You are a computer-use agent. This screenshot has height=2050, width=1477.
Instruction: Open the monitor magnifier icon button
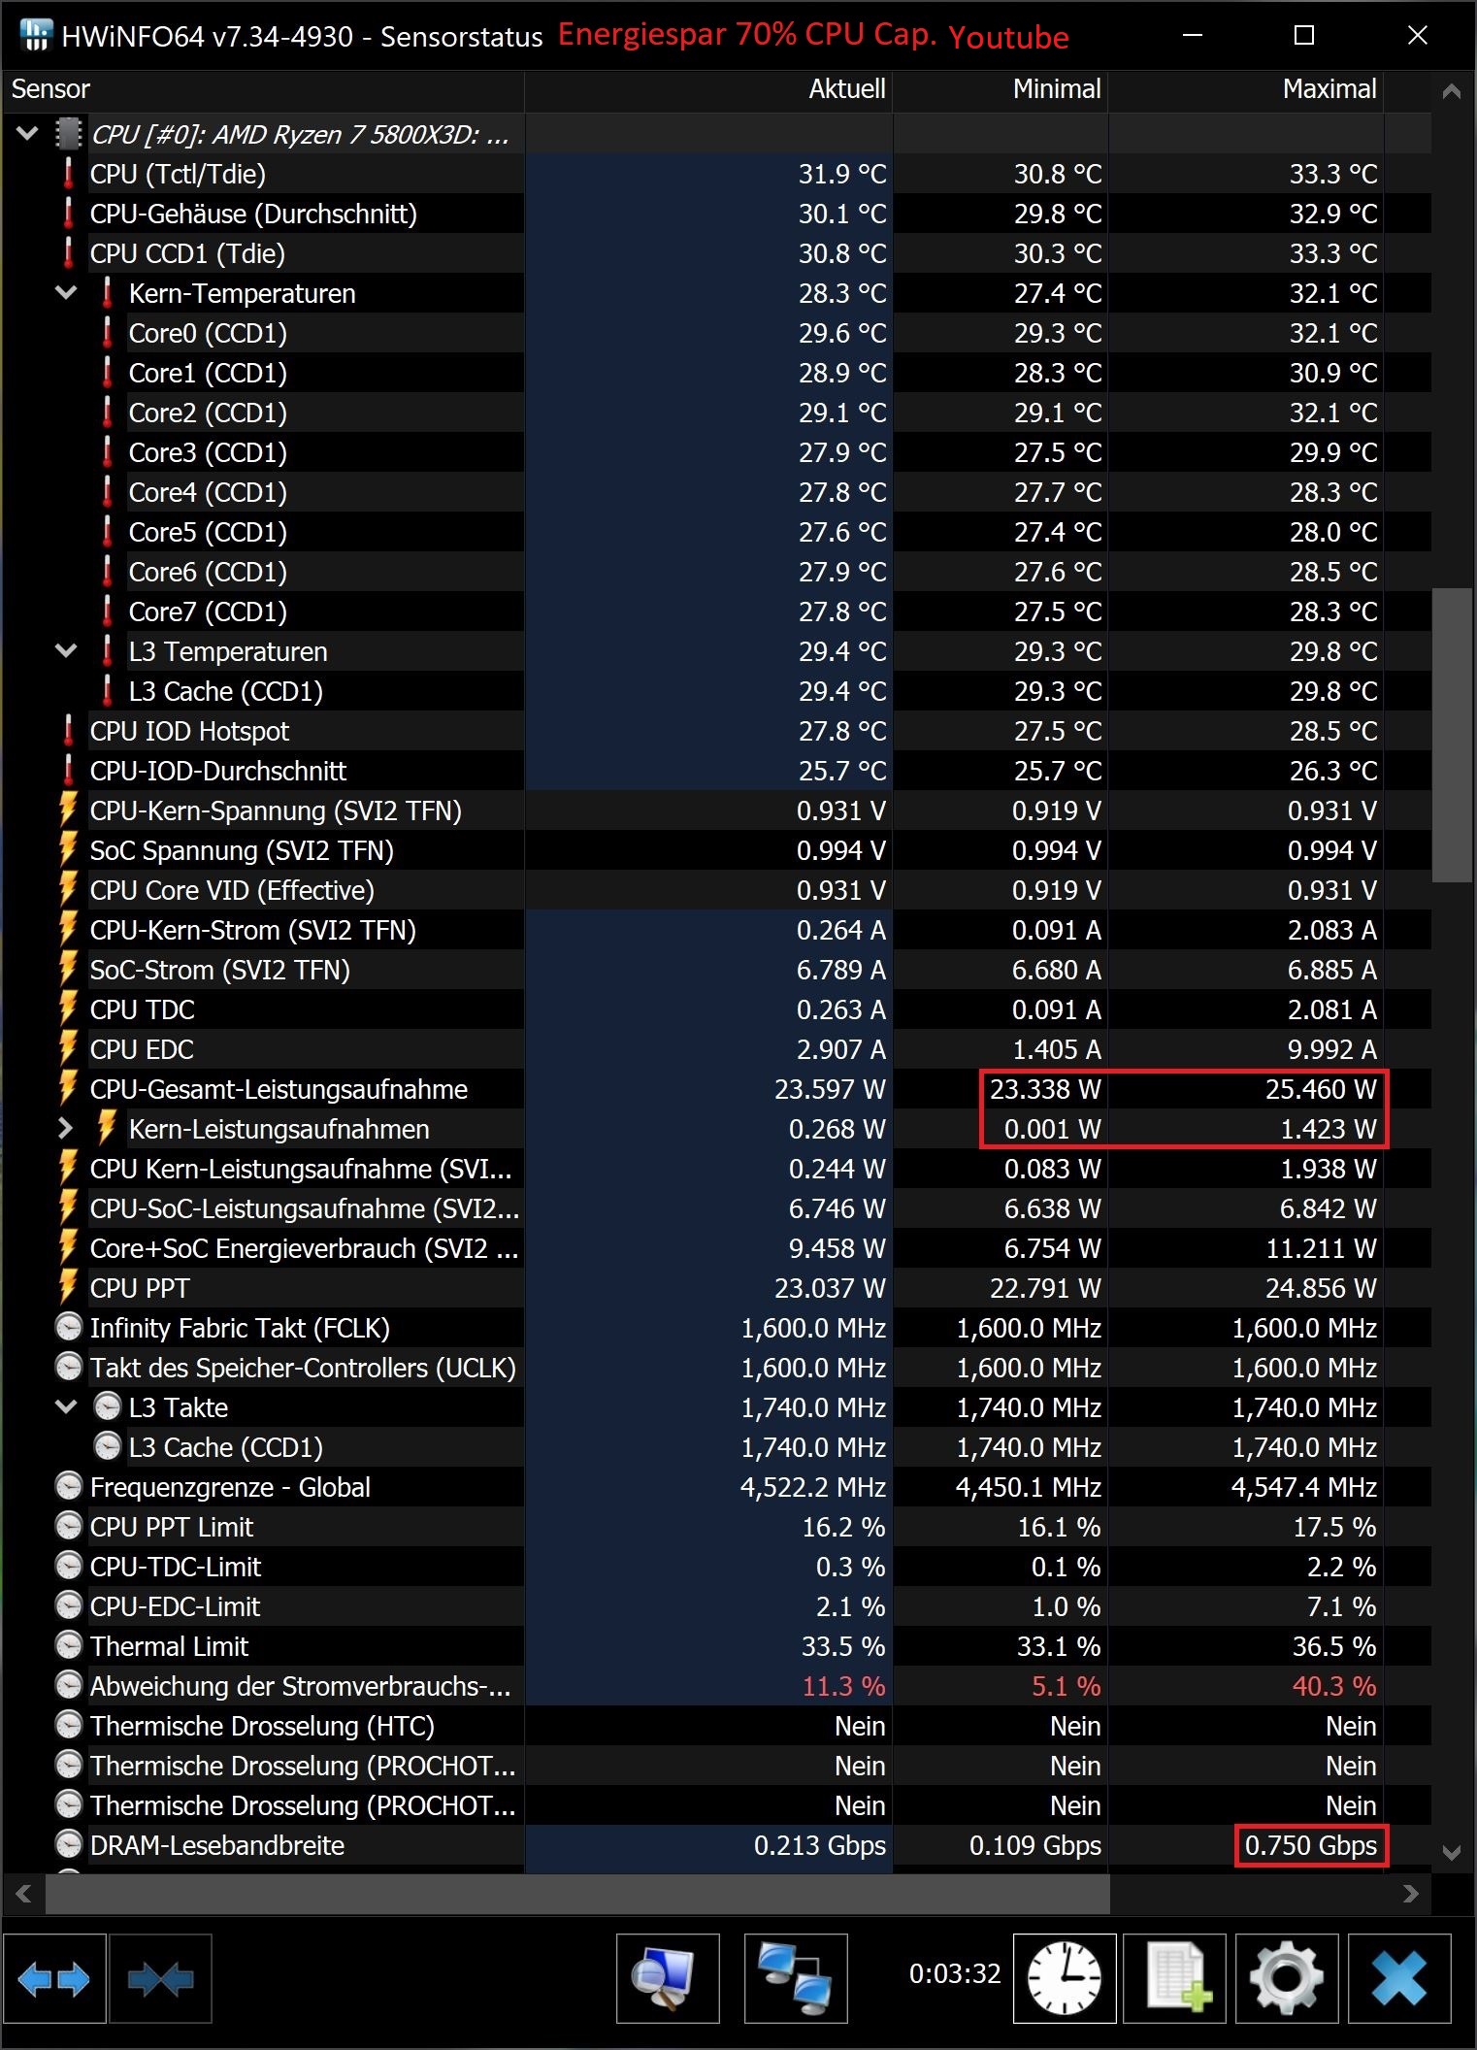pyautogui.click(x=668, y=1978)
